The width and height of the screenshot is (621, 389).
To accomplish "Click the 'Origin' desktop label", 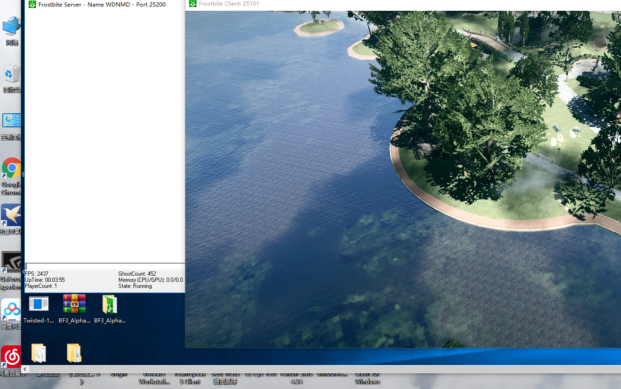I will click(x=119, y=374).
